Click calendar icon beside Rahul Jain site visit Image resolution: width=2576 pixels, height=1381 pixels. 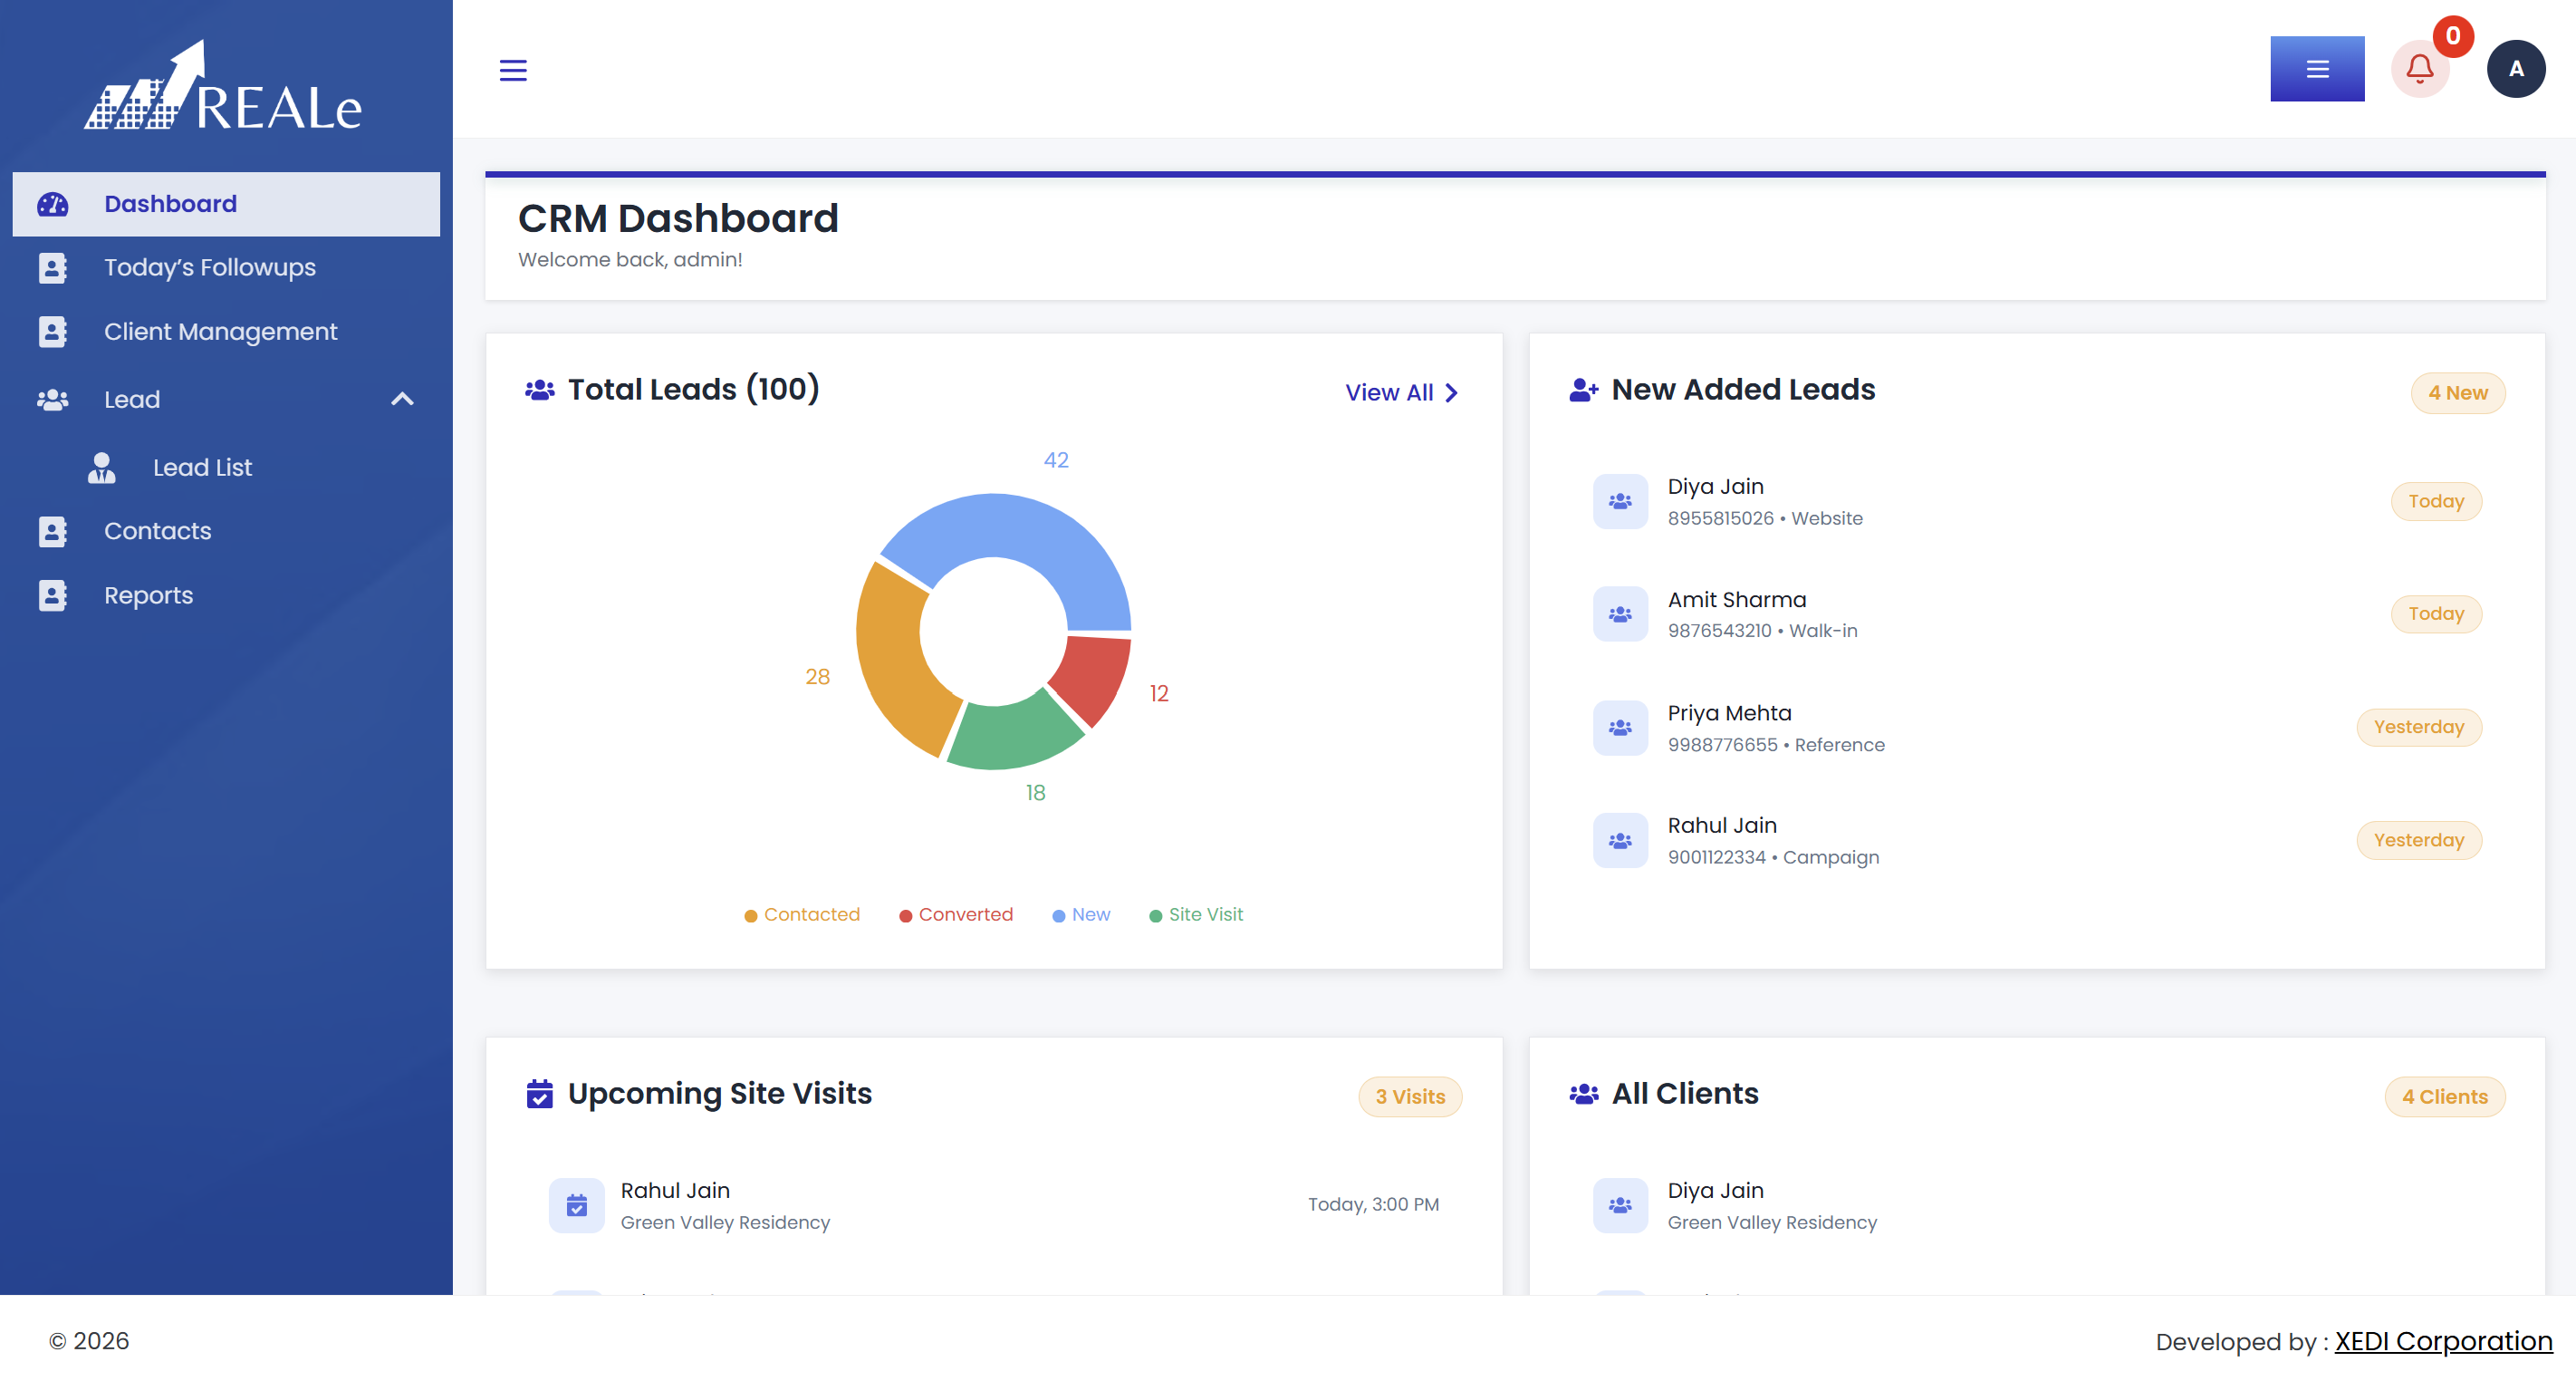577,1206
